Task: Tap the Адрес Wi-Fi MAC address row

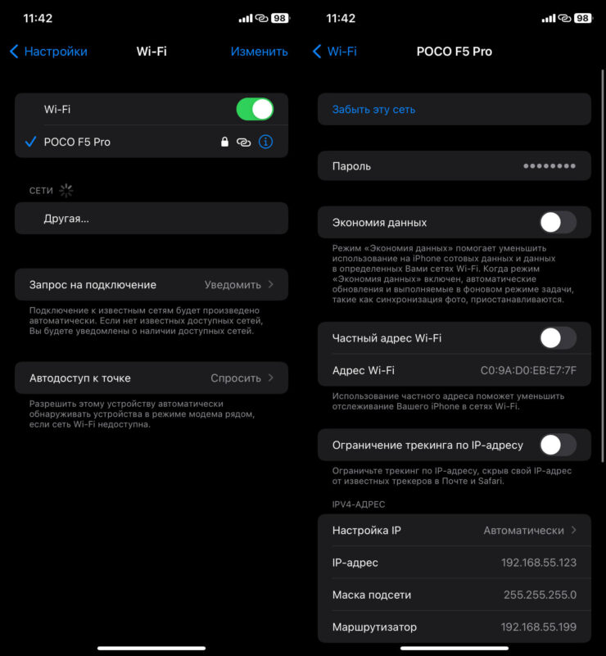Action: tap(454, 370)
